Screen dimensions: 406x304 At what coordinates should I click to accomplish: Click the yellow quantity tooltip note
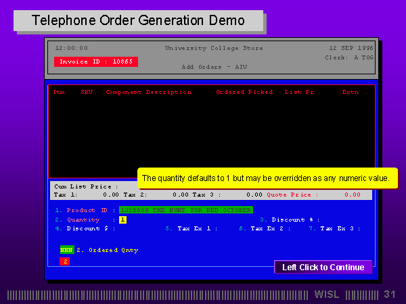pyautogui.click(x=267, y=178)
